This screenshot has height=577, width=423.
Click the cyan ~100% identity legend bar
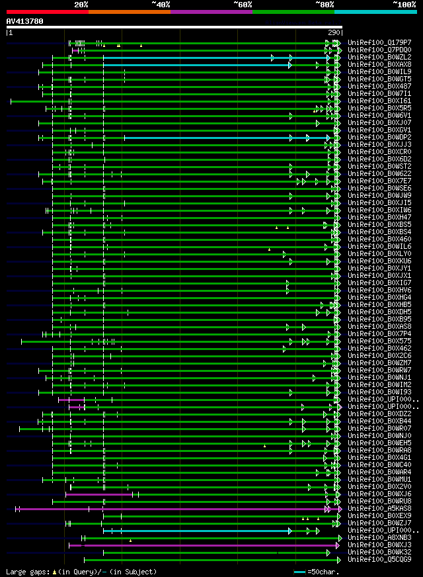click(x=375, y=12)
